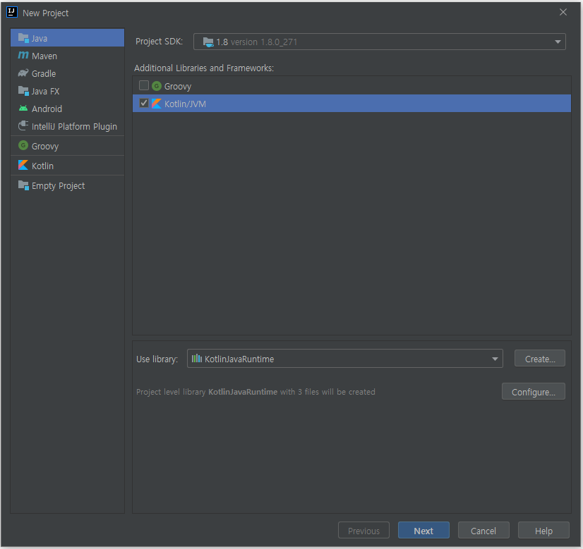Enable the Groovy framework checkbox
The width and height of the screenshot is (583, 549).
pos(144,86)
